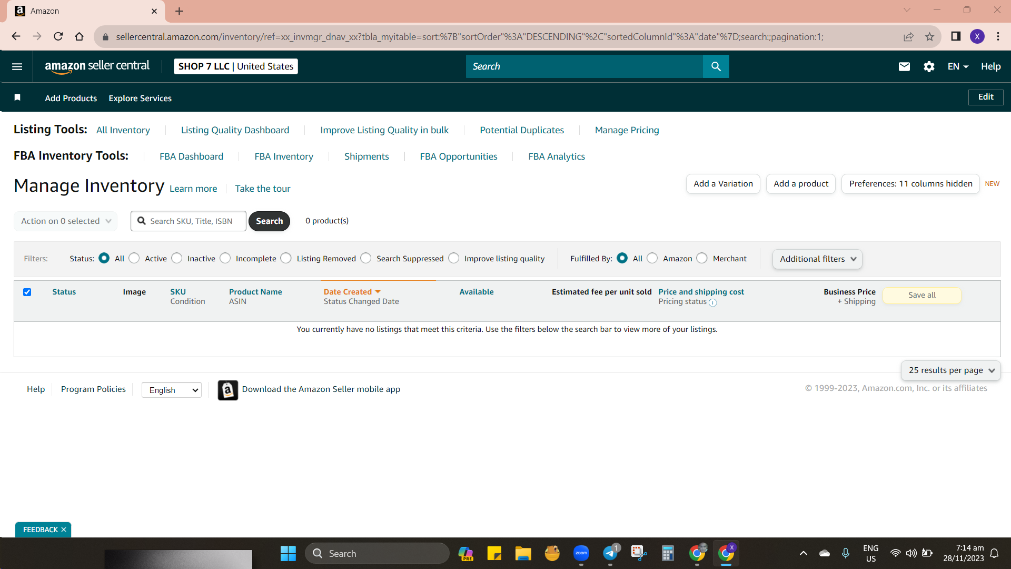Open the 25 results per page dropdown

[951, 370]
